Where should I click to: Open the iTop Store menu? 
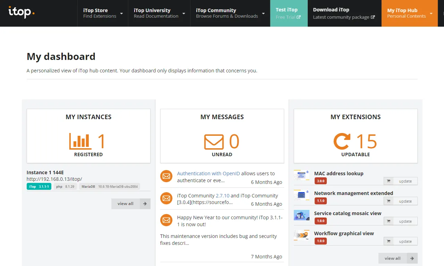103,13
